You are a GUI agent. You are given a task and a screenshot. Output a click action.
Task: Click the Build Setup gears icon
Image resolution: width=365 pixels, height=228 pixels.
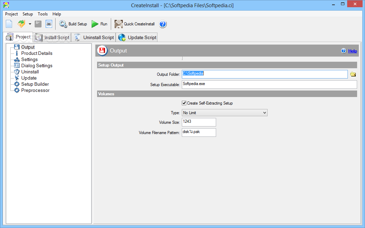click(63, 24)
